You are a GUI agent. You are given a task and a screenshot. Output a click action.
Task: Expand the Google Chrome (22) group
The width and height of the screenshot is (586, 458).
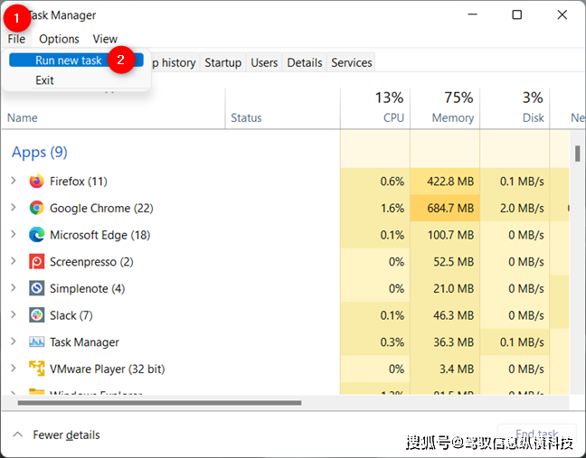pyautogui.click(x=14, y=208)
